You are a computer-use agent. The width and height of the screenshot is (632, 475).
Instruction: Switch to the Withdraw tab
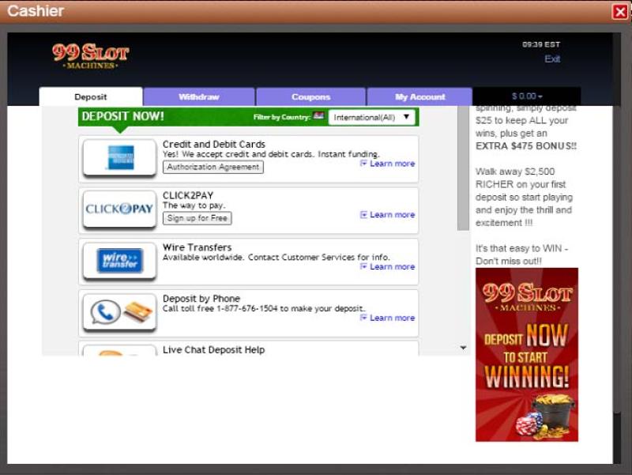pos(199,96)
